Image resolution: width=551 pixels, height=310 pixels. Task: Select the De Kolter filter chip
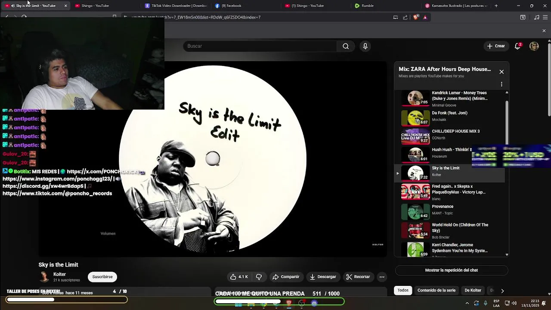click(x=473, y=290)
